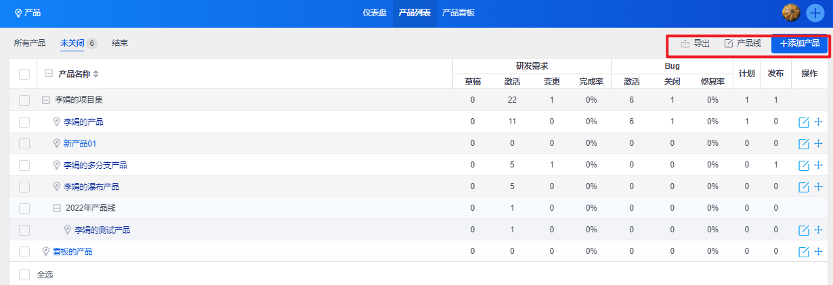Click the round plus icon in header
The width and height of the screenshot is (833, 285).
pos(816,13)
